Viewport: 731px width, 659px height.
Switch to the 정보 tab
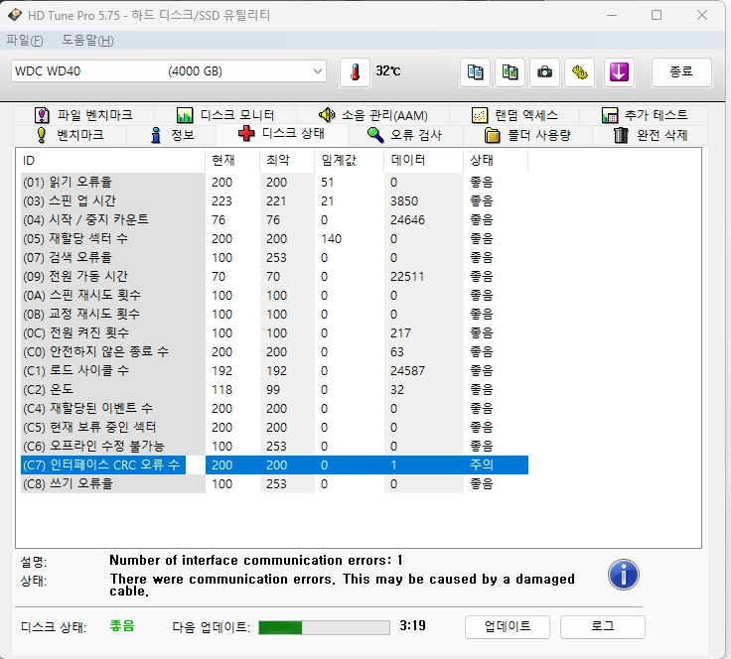point(172,135)
